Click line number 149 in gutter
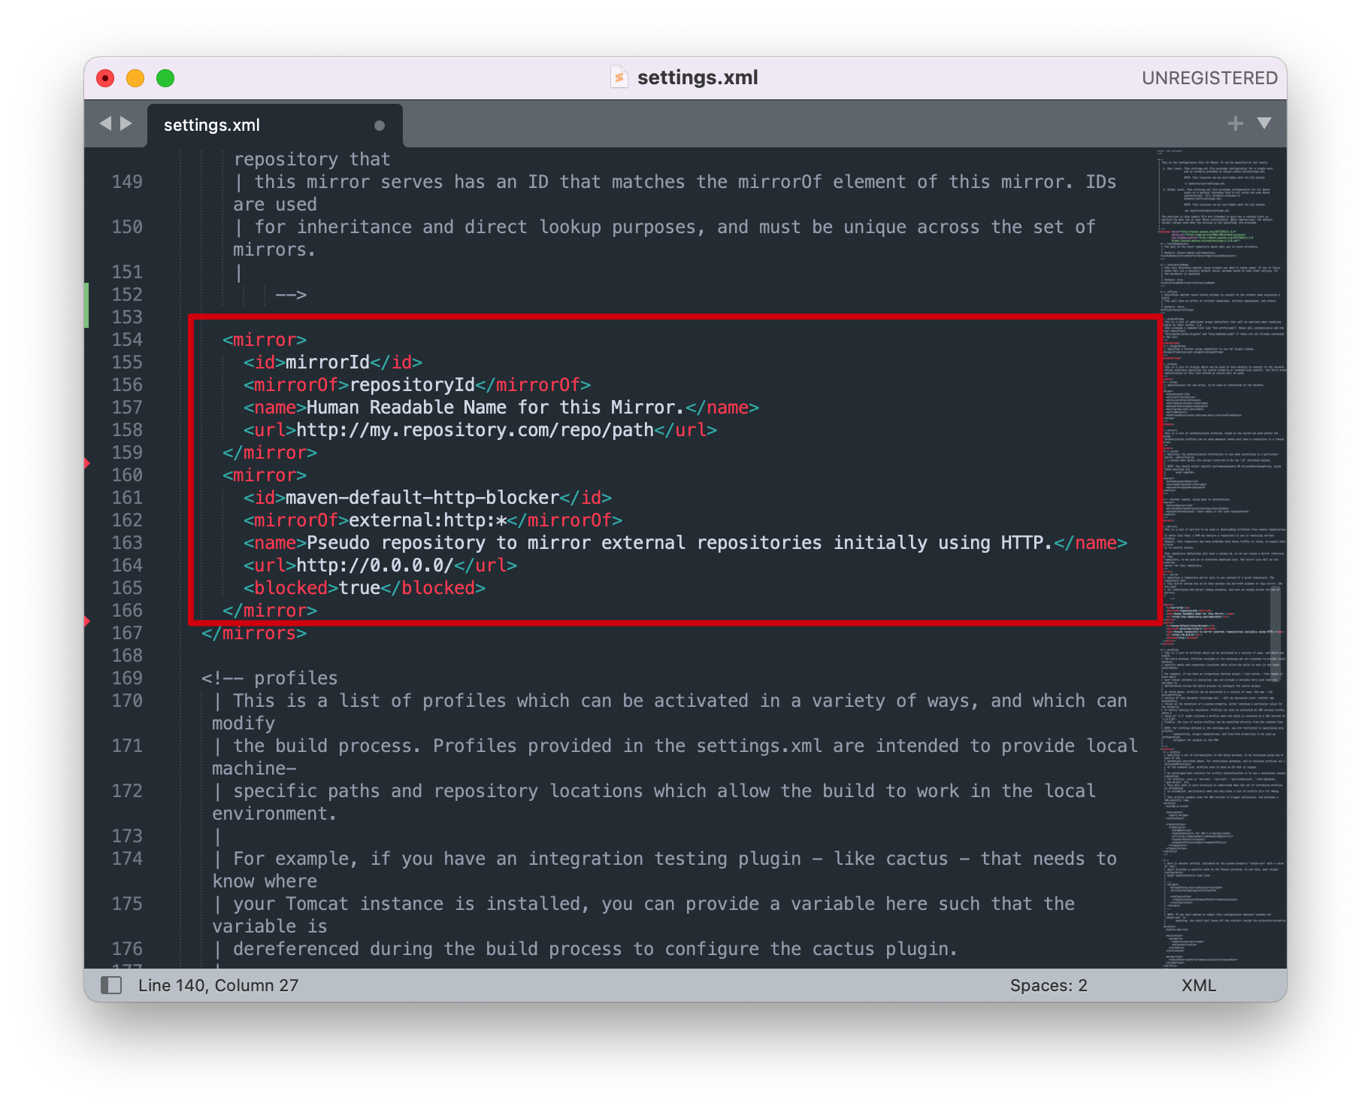Viewport: 1371px width, 1113px height. coord(127,182)
